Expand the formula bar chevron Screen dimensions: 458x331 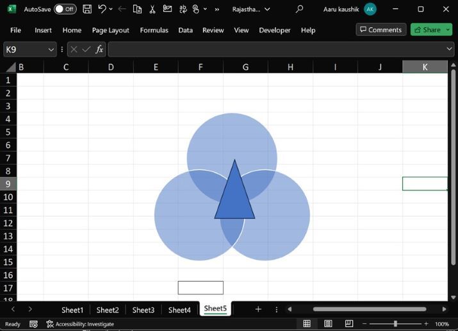click(x=449, y=49)
